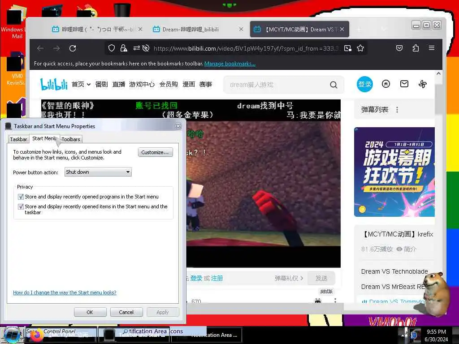Reload the page in Firefox
The height and width of the screenshot is (344, 459).
(73, 48)
